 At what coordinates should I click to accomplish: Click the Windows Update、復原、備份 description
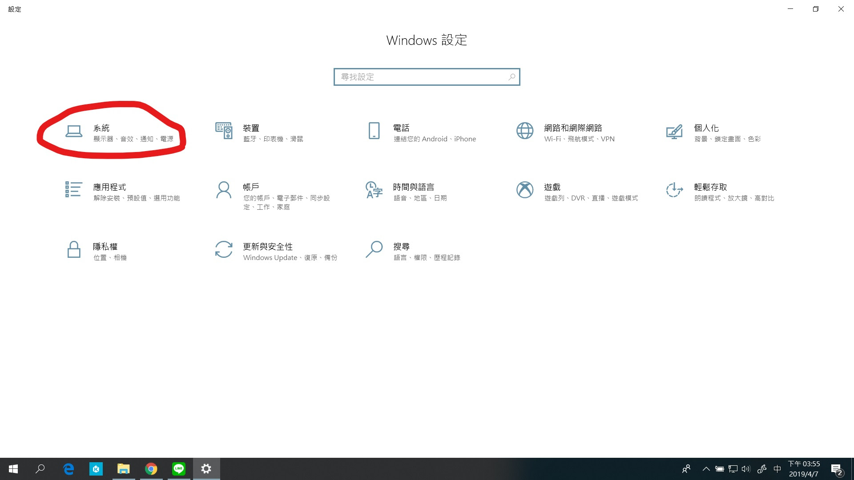pos(290,258)
